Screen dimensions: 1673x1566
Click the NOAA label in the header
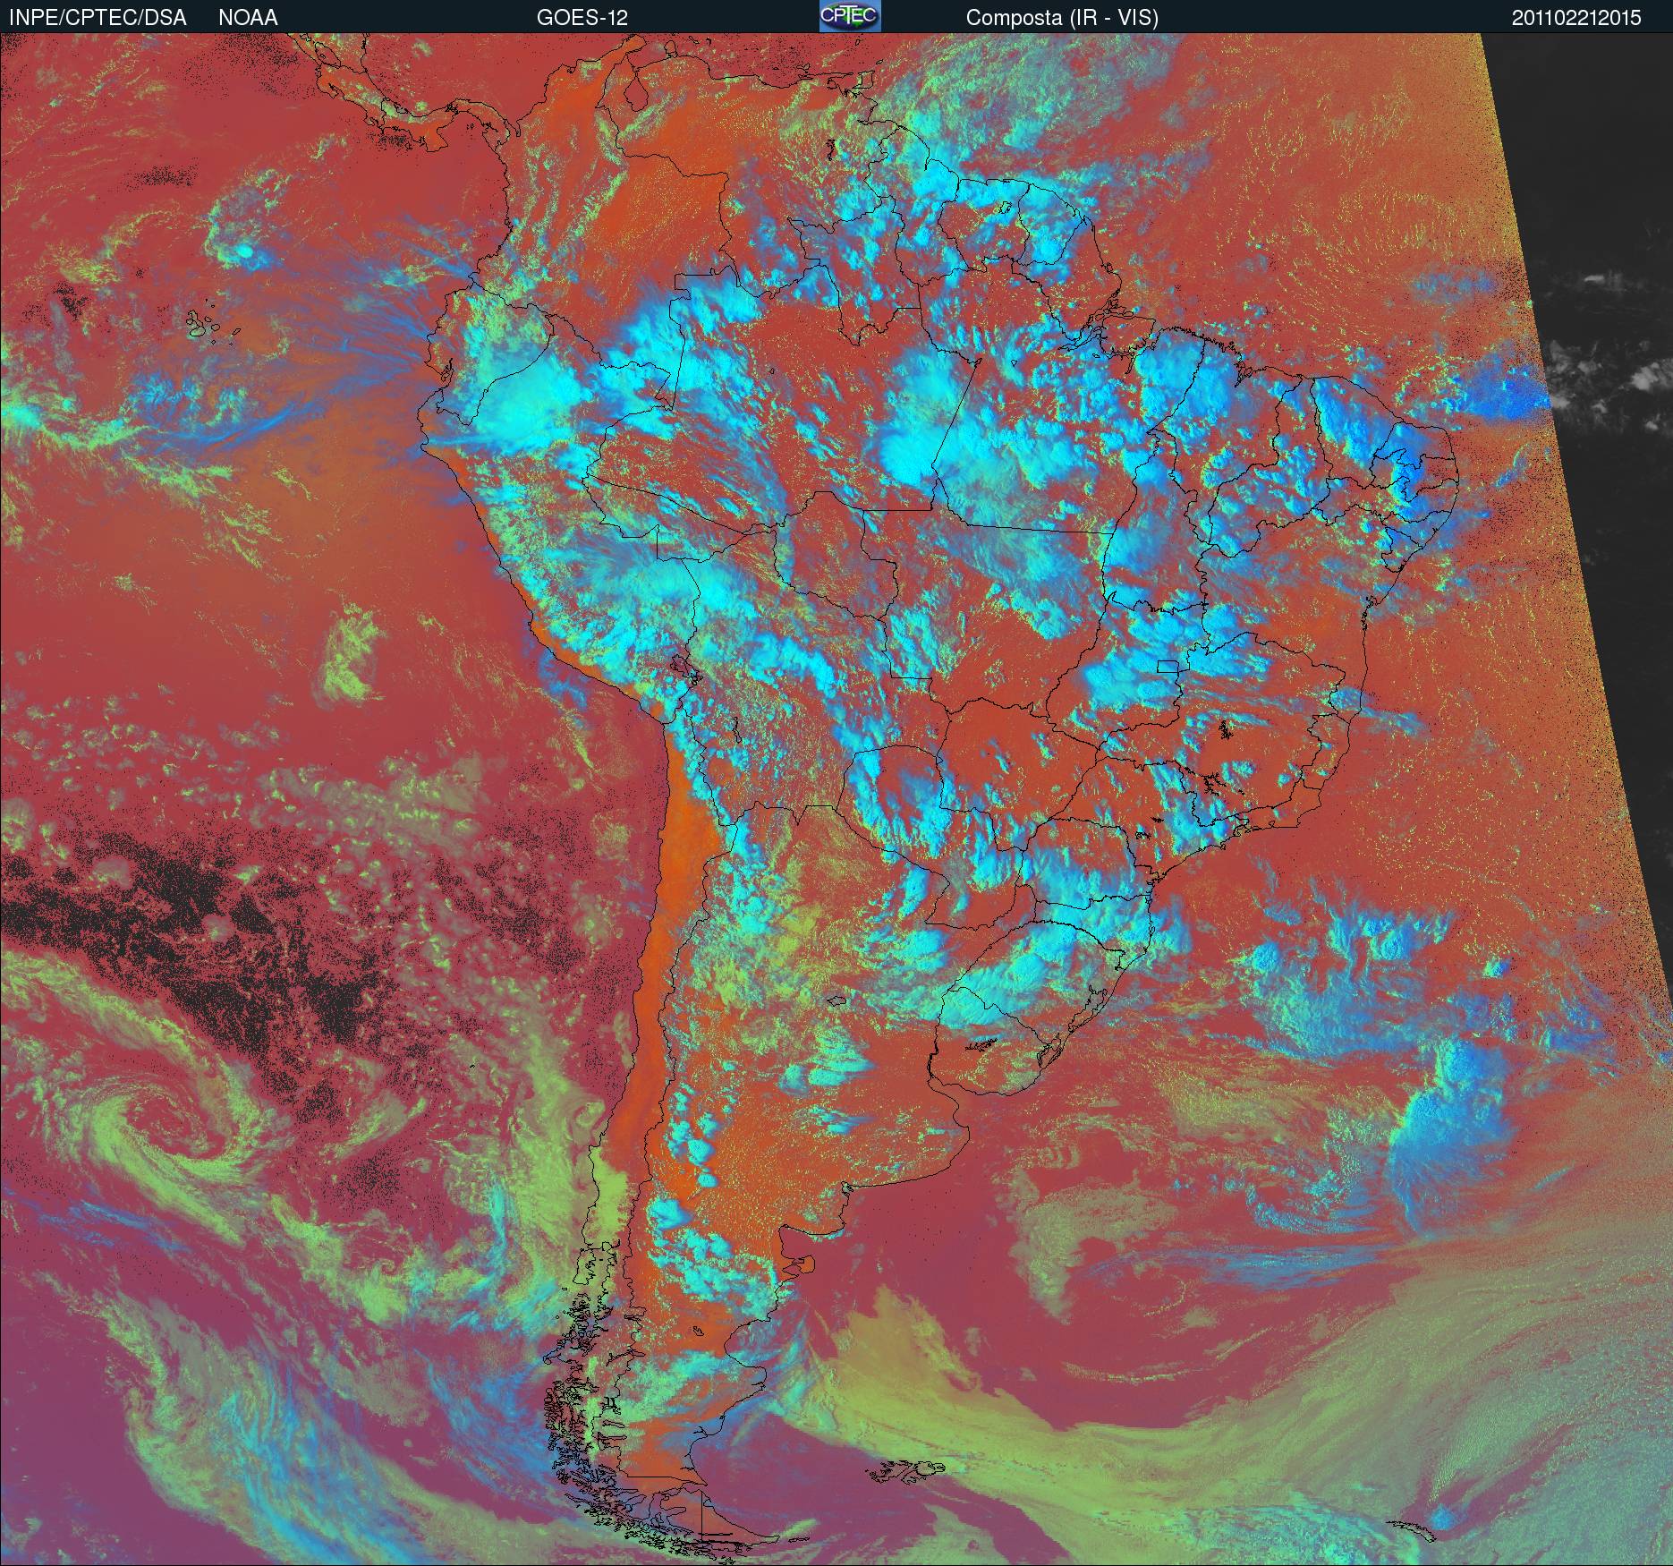(x=248, y=18)
